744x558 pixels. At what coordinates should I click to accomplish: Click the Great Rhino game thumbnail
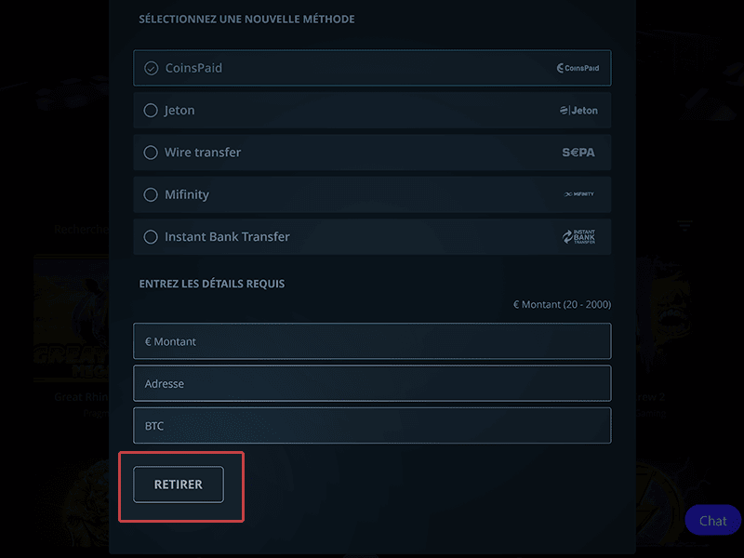click(x=72, y=318)
